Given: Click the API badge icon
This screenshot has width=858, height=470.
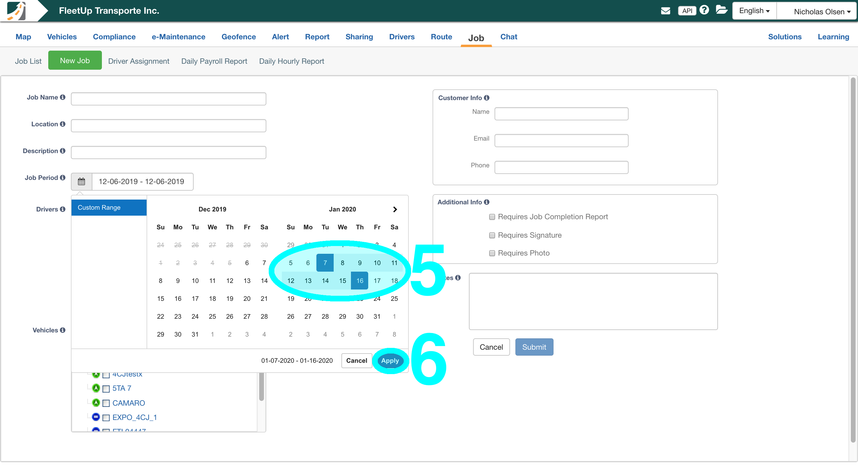Looking at the screenshot, I should pos(687,11).
